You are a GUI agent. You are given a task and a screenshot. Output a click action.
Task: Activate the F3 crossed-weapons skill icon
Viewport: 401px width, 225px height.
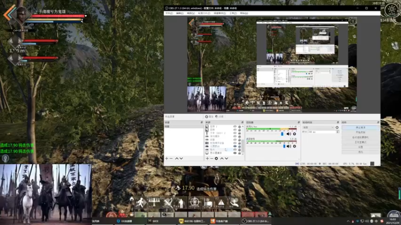167,203
